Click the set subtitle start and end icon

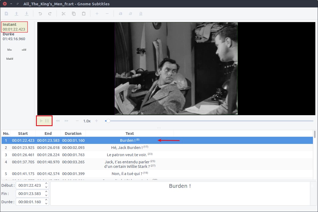pos(10,59)
